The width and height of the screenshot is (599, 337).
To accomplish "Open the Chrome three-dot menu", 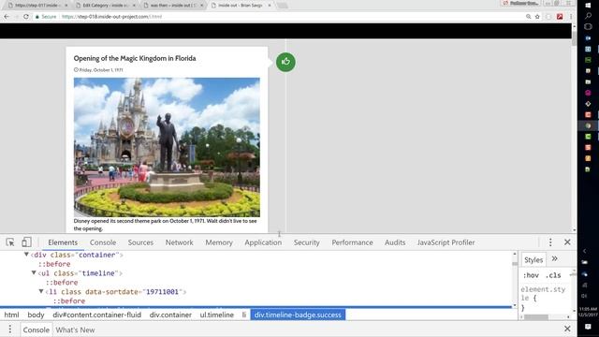I will point(571,17).
